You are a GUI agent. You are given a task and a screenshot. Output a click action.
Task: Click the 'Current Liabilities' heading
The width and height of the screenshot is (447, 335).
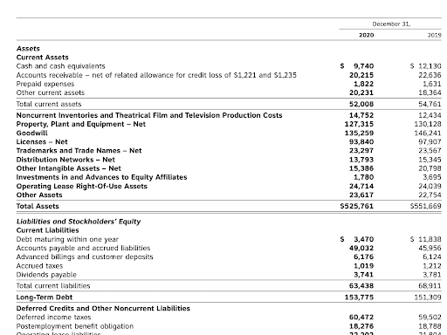(48, 230)
